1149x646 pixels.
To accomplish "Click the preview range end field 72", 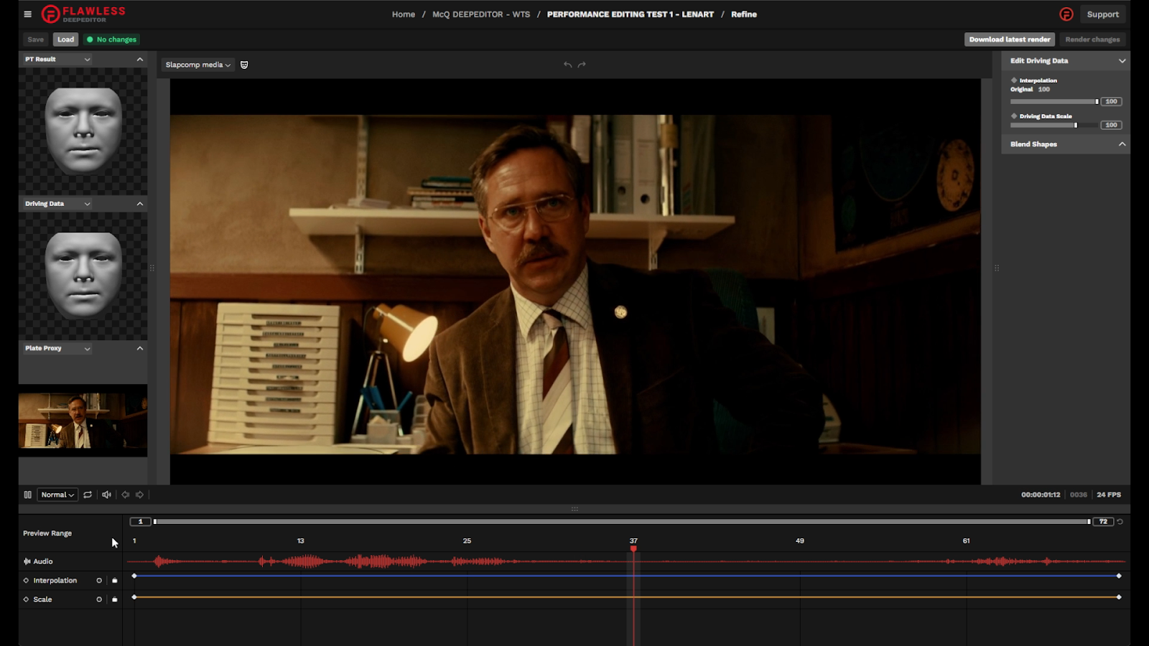I will click(1103, 522).
